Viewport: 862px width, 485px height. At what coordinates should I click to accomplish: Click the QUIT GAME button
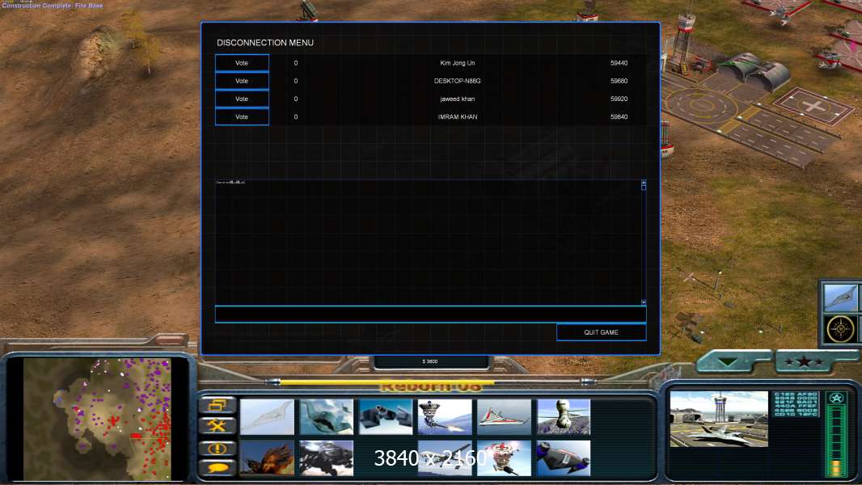[x=602, y=332]
